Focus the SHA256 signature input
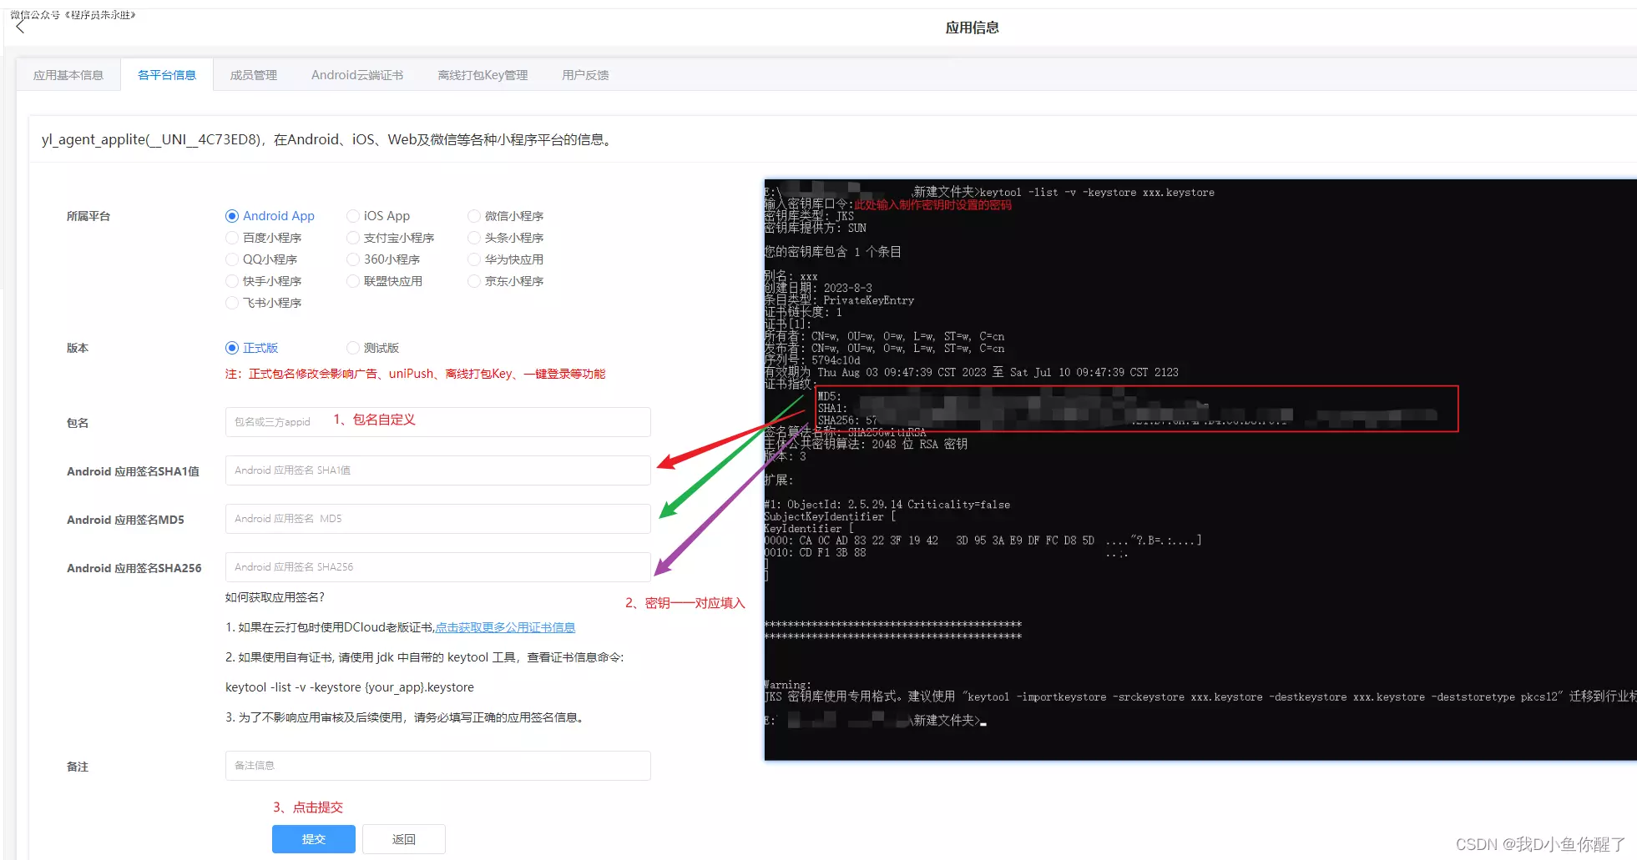 pos(437,567)
